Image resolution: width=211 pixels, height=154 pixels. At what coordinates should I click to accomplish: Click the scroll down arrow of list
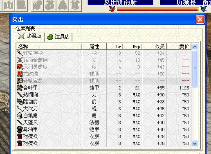tap(195, 143)
